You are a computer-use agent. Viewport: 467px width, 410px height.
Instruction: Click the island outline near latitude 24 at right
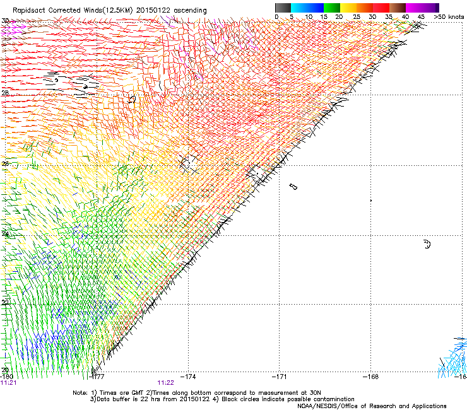[x=427, y=244]
